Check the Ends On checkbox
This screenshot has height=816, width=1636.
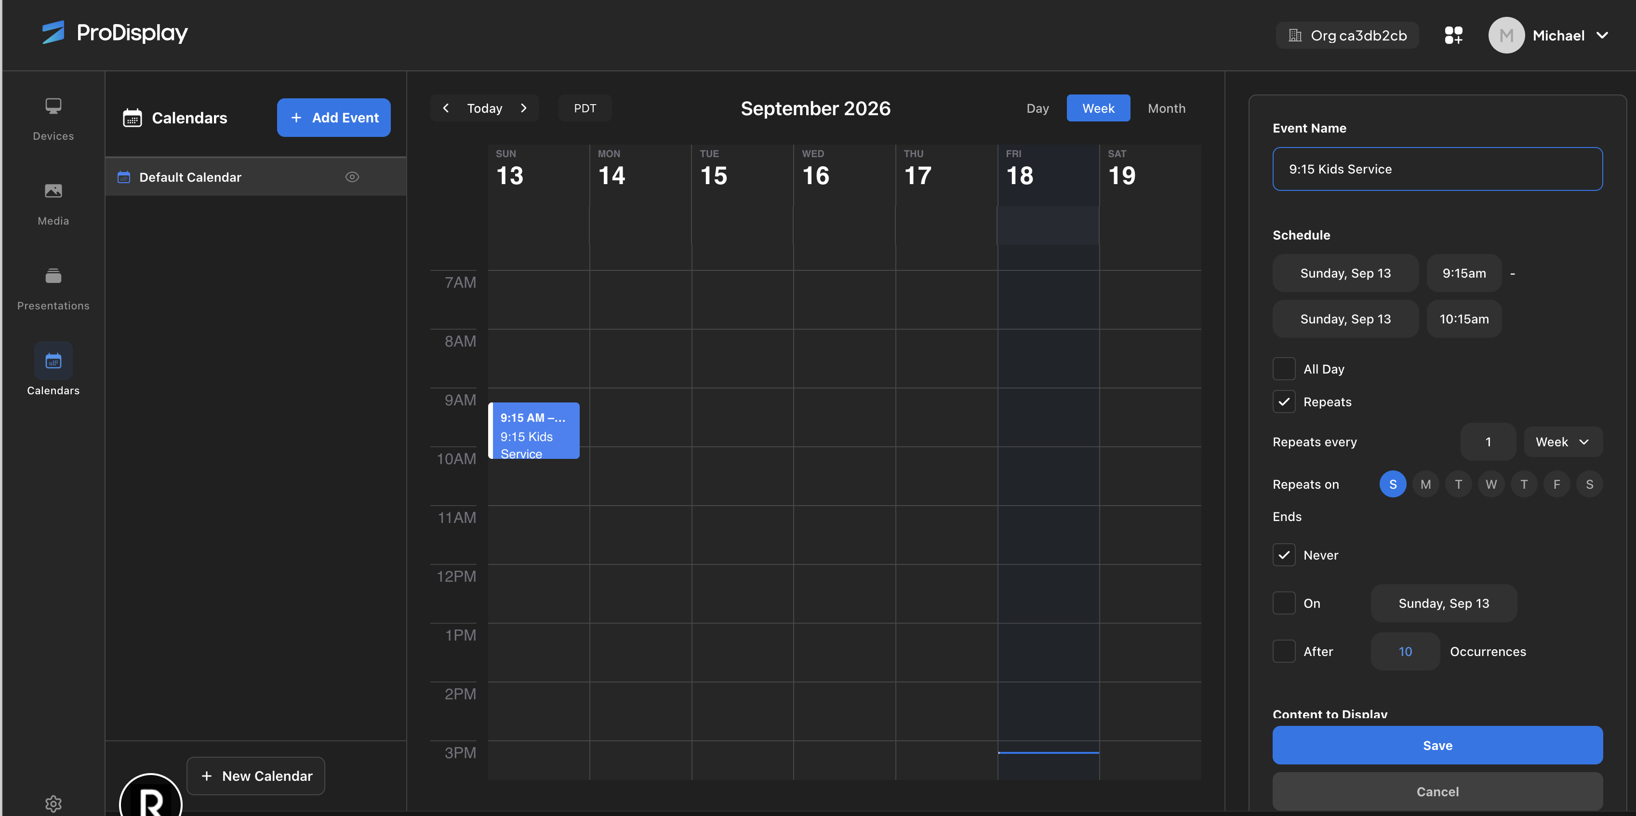coord(1284,603)
